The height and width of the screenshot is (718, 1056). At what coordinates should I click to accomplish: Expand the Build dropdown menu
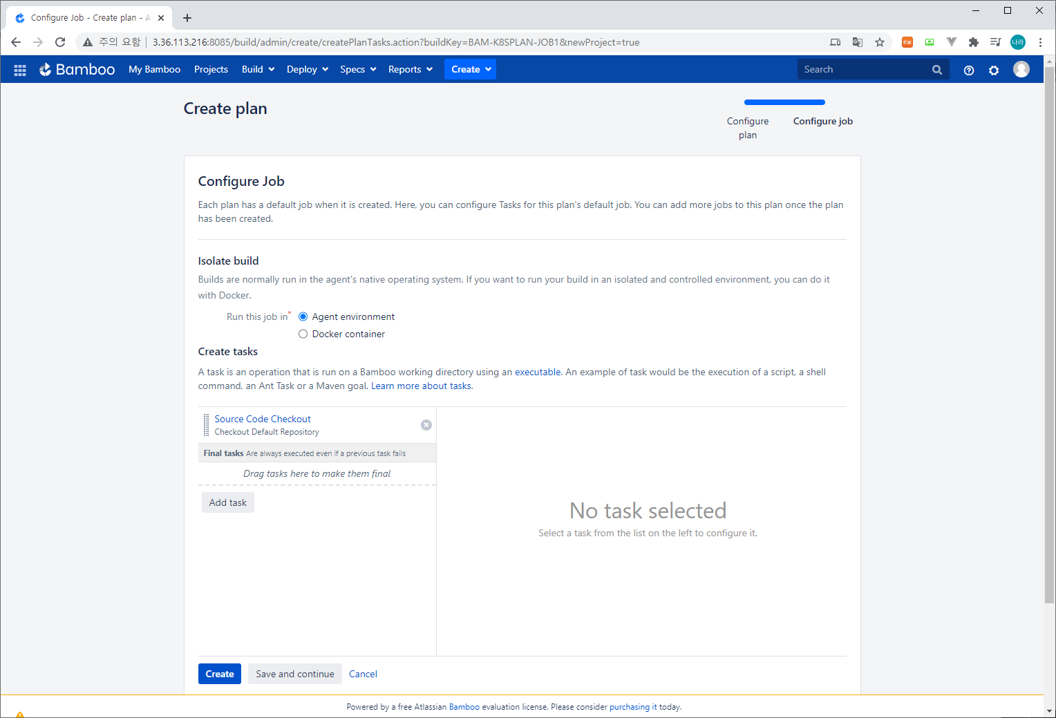point(258,69)
